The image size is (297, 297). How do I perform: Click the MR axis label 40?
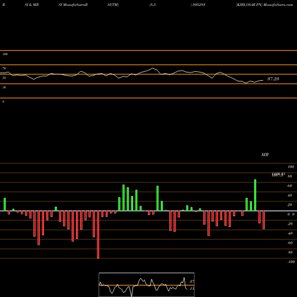coord(290,195)
